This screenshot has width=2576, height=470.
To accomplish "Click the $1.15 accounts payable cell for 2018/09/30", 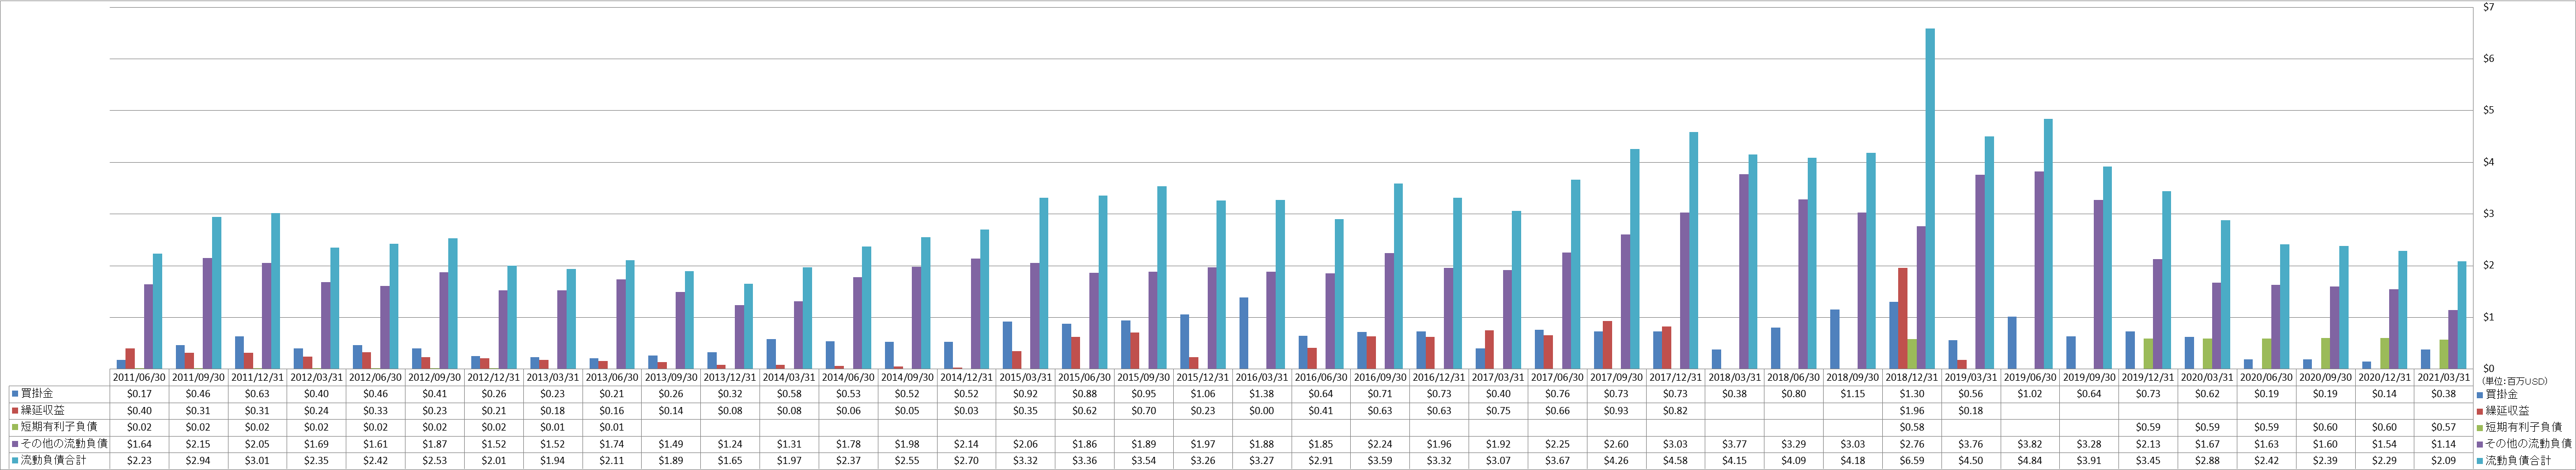I will (x=1853, y=394).
